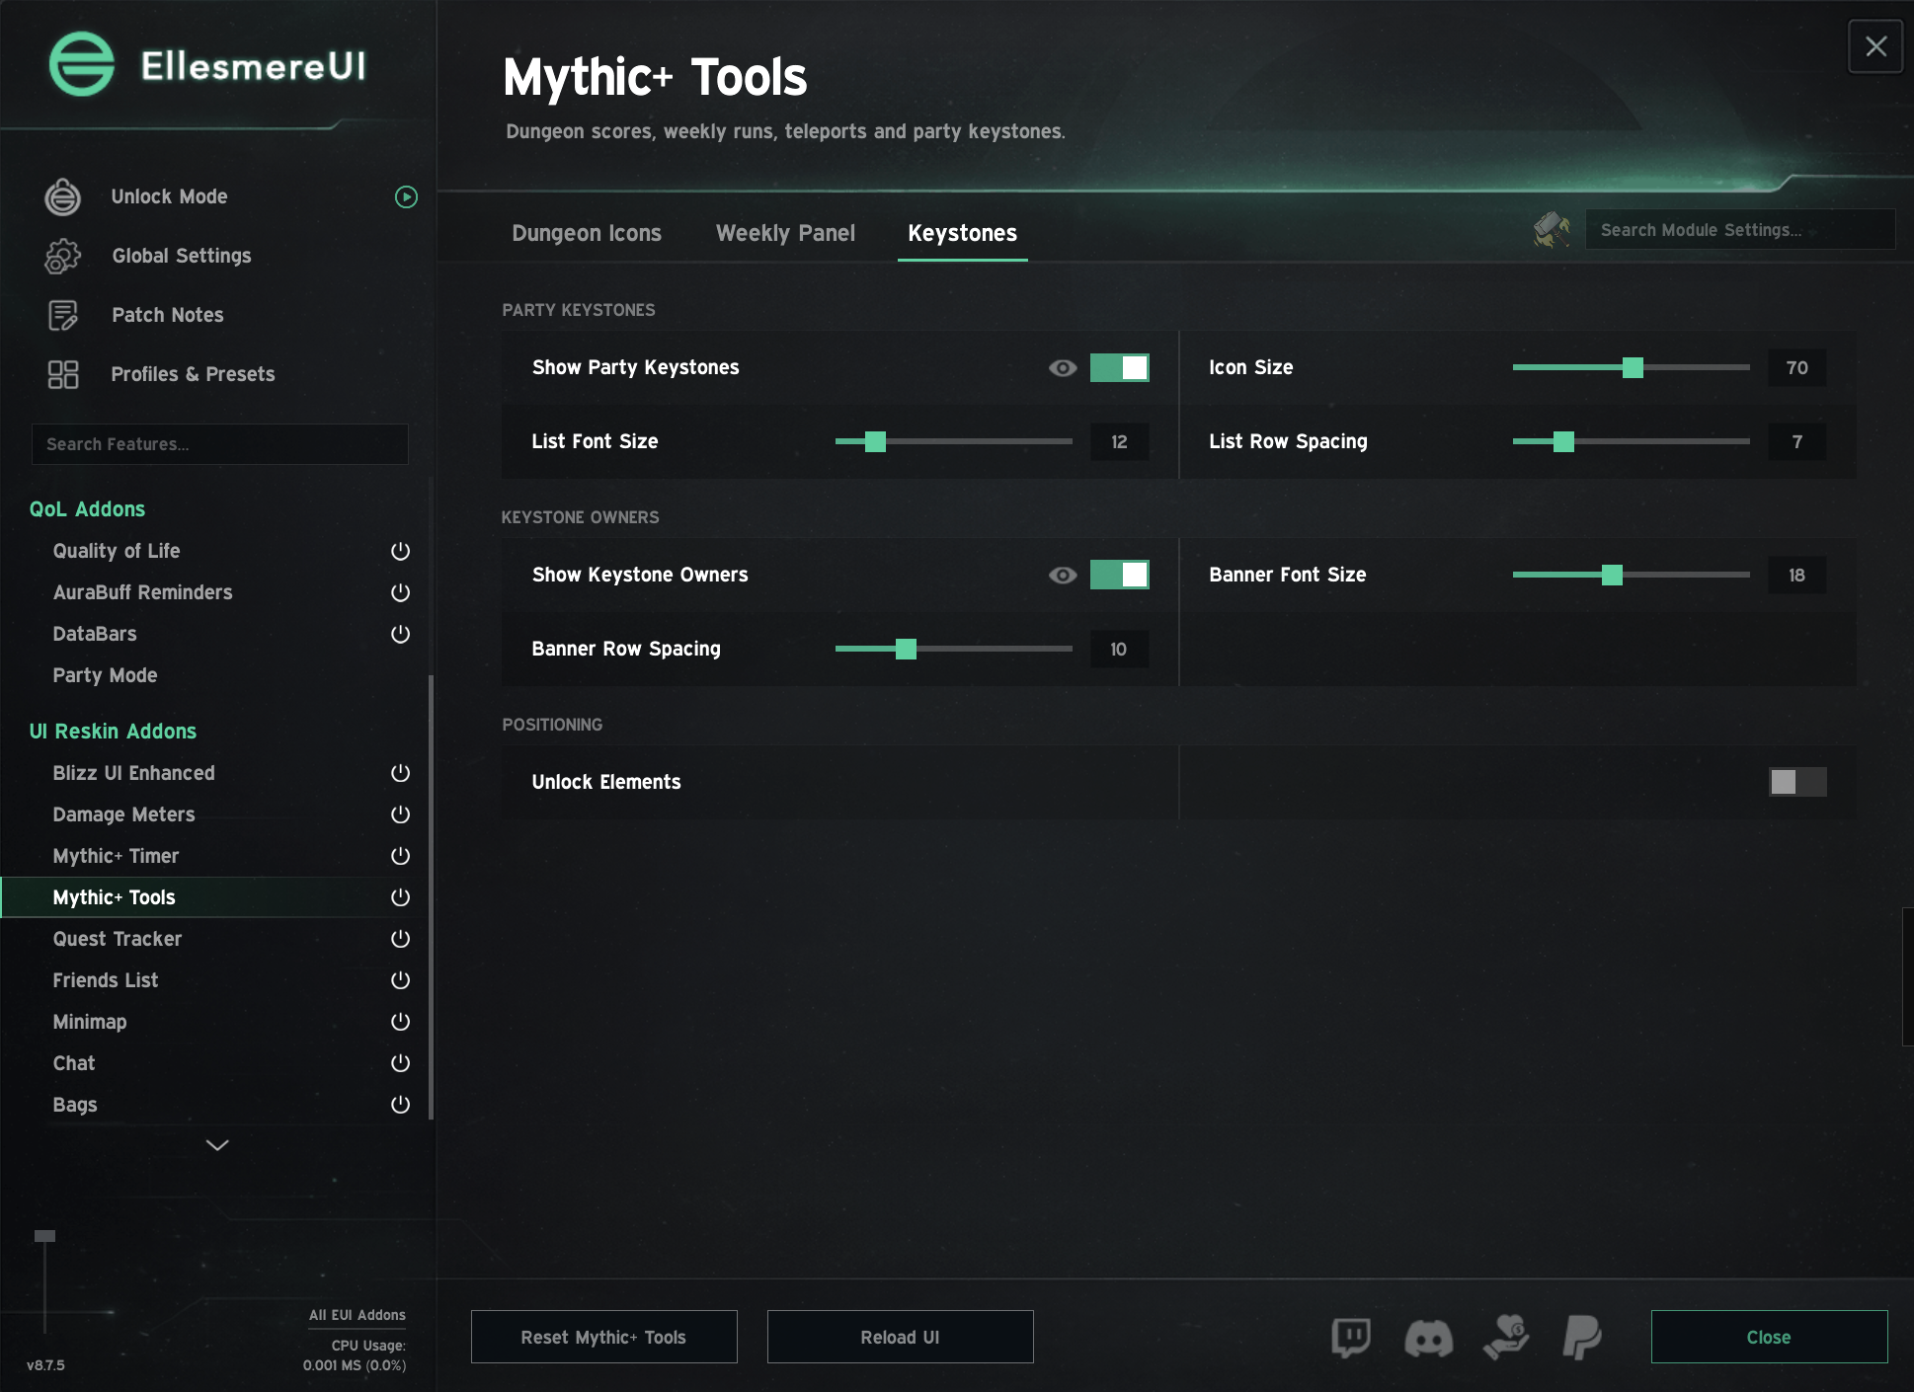Click the List Font Size value box
The width and height of the screenshot is (1914, 1392).
(1119, 441)
